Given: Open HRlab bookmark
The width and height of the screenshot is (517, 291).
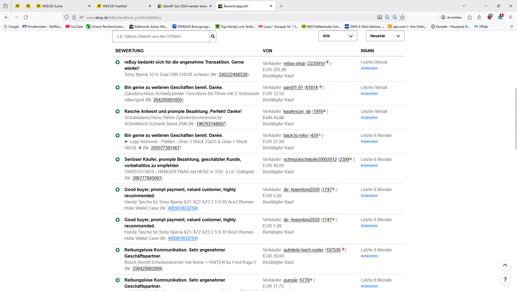Looking at the screenshot, I should point(481,26).
